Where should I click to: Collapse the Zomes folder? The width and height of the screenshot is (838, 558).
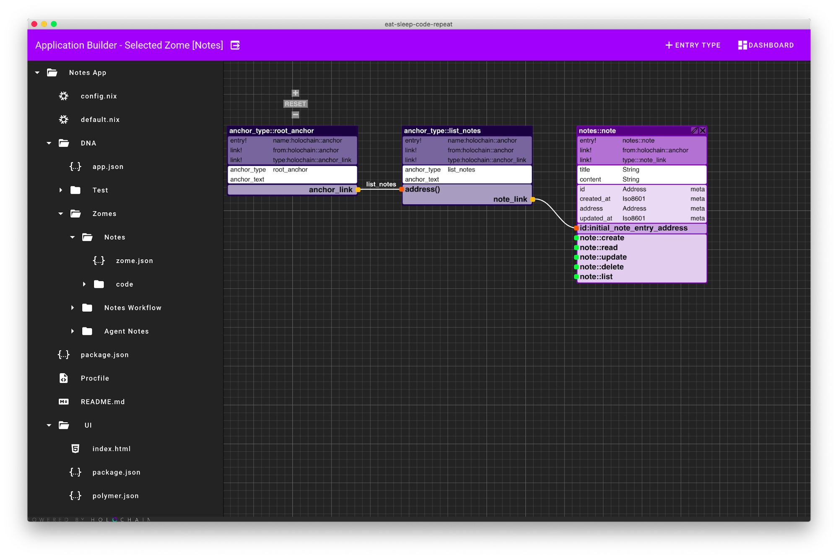(x=61, y=214)
